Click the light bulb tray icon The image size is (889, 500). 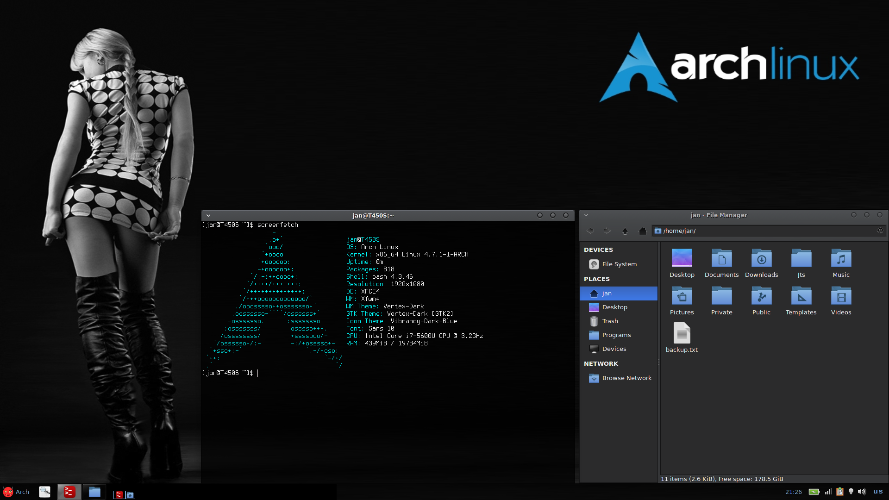click(x=851, y=492)
